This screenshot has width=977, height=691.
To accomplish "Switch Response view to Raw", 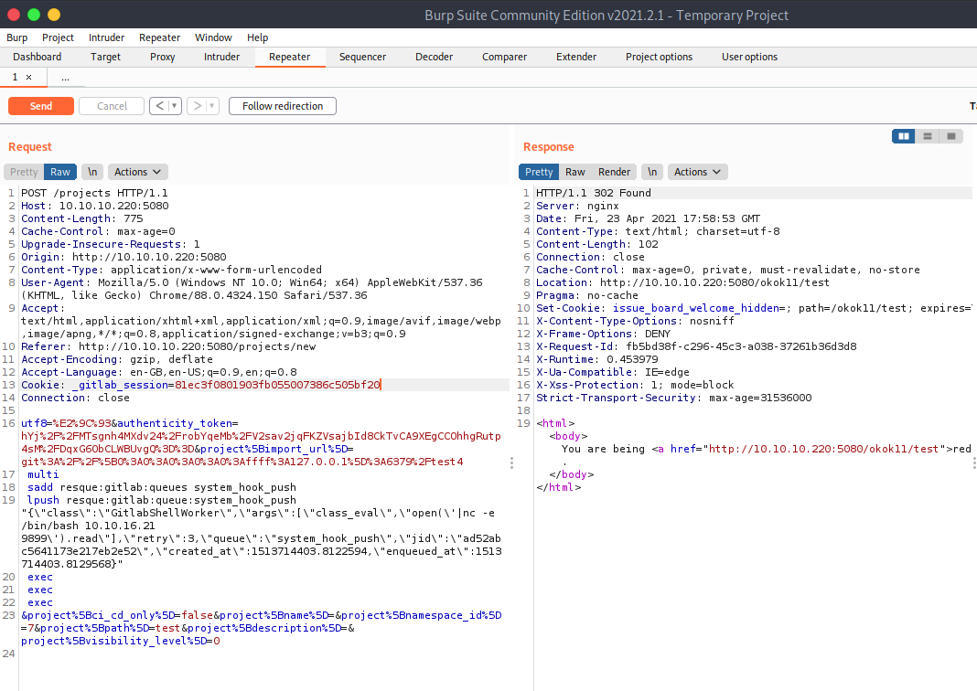I will click(x=575, y=172).
